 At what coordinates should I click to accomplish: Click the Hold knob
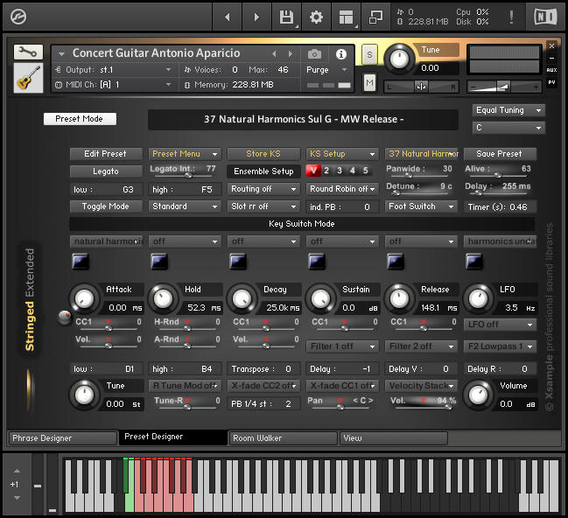click(163, 299)
